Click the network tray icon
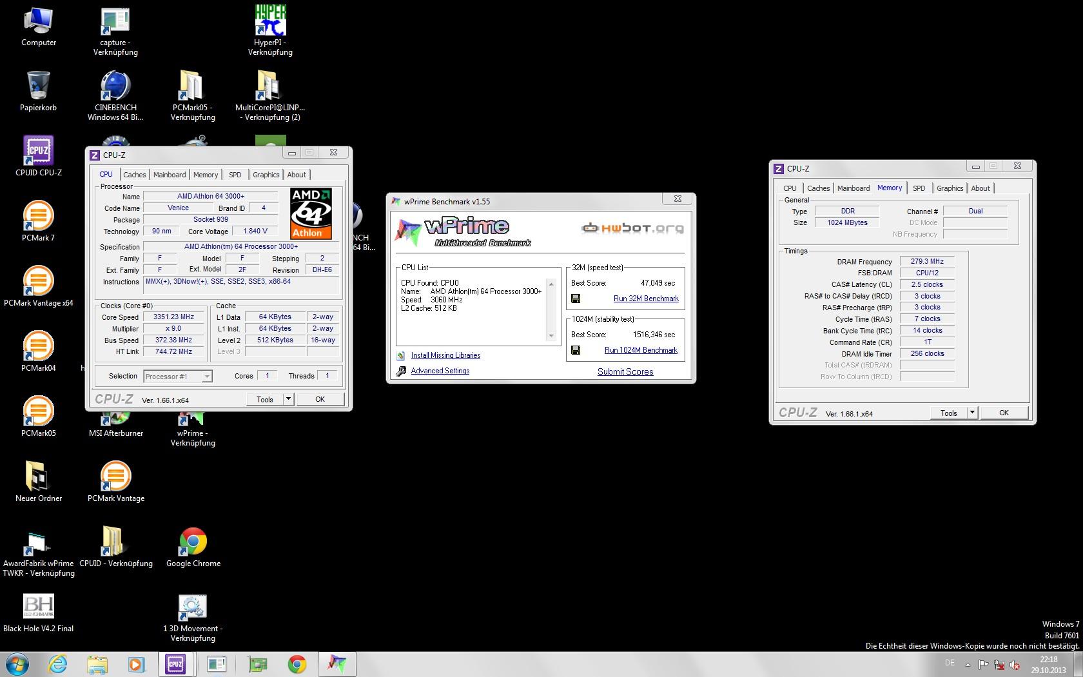 click(x=999, y=664)
